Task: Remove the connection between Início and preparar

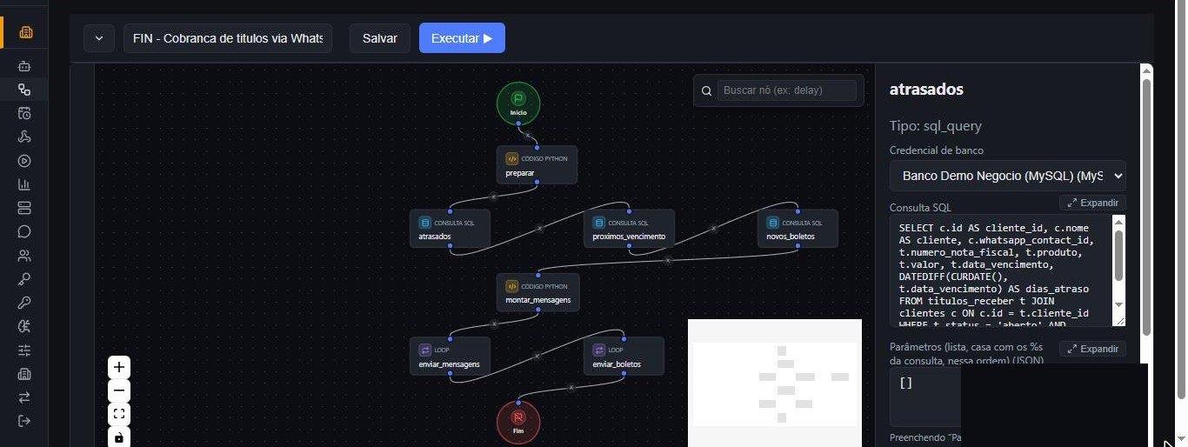Action: [x=527, y=136]
